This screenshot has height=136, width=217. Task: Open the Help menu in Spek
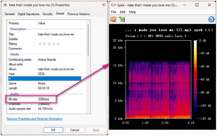pos(132,12)
